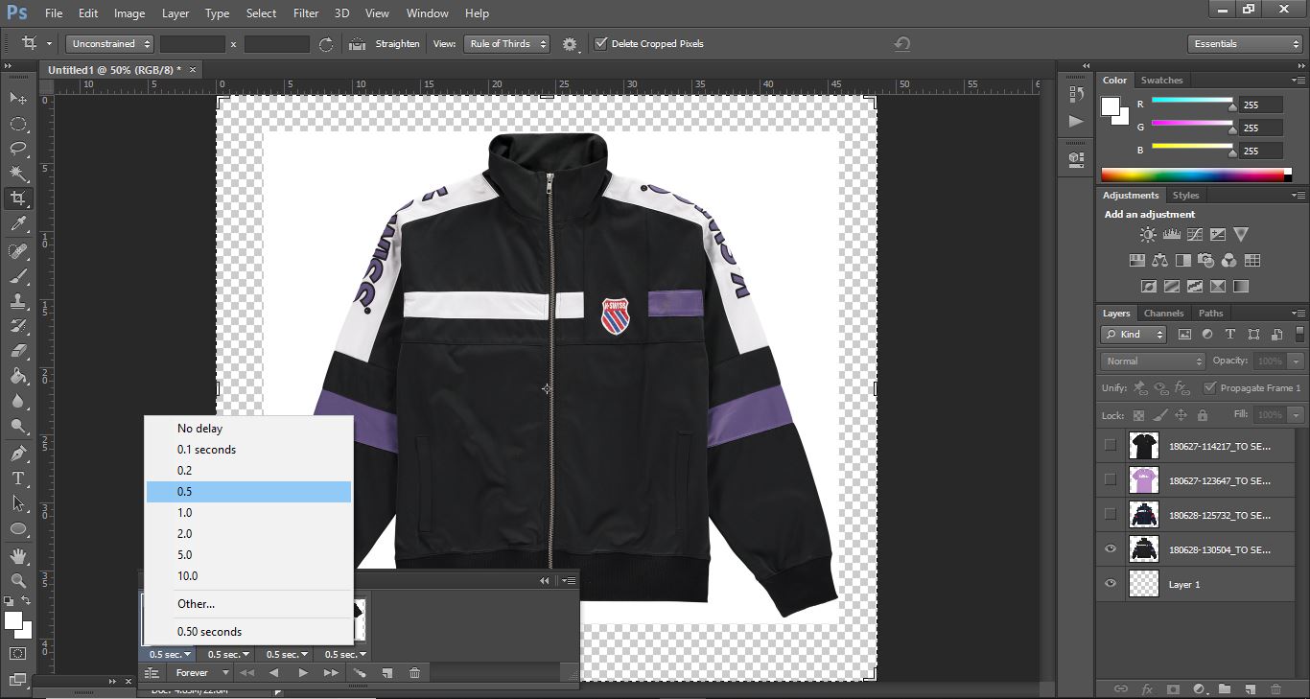Screen dimensions: 1310x699
Task: Choose No delay from delay menu
Action: 248,429
